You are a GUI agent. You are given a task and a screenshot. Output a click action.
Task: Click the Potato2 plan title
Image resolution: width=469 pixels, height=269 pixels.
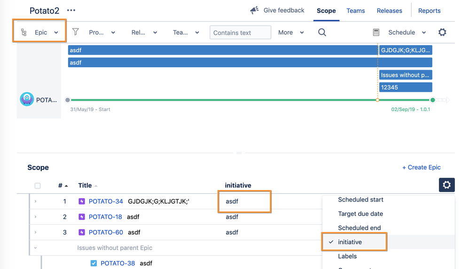point(44,11)
